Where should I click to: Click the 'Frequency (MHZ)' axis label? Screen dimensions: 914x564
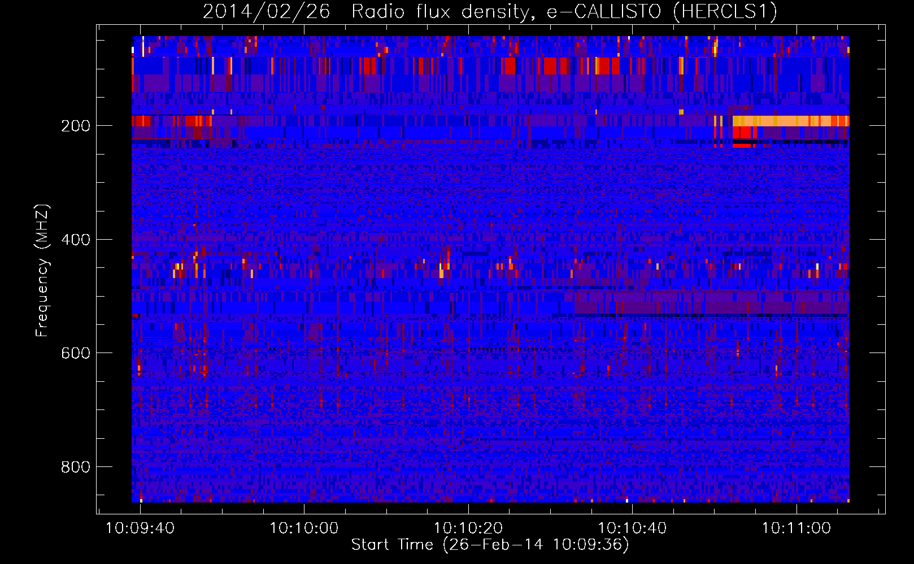coord(42,270)
